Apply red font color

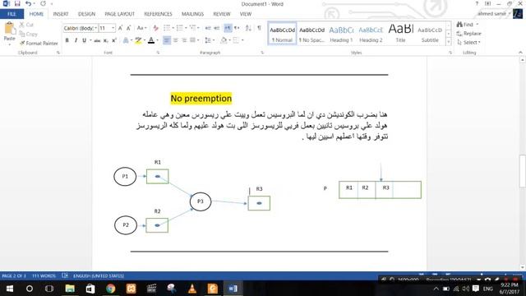(151, 40)
